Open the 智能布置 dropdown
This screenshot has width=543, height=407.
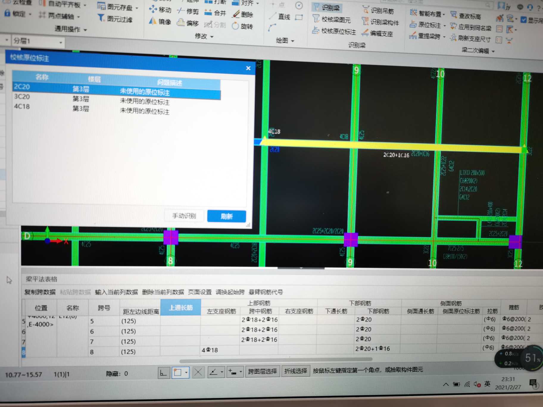point(427,13)
